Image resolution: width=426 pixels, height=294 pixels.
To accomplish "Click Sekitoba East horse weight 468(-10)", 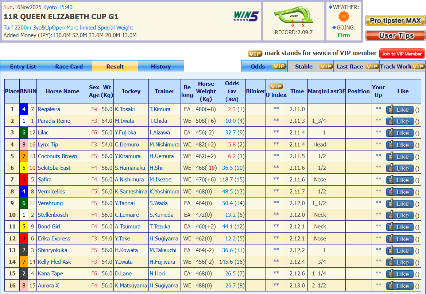I will [206, 168].
